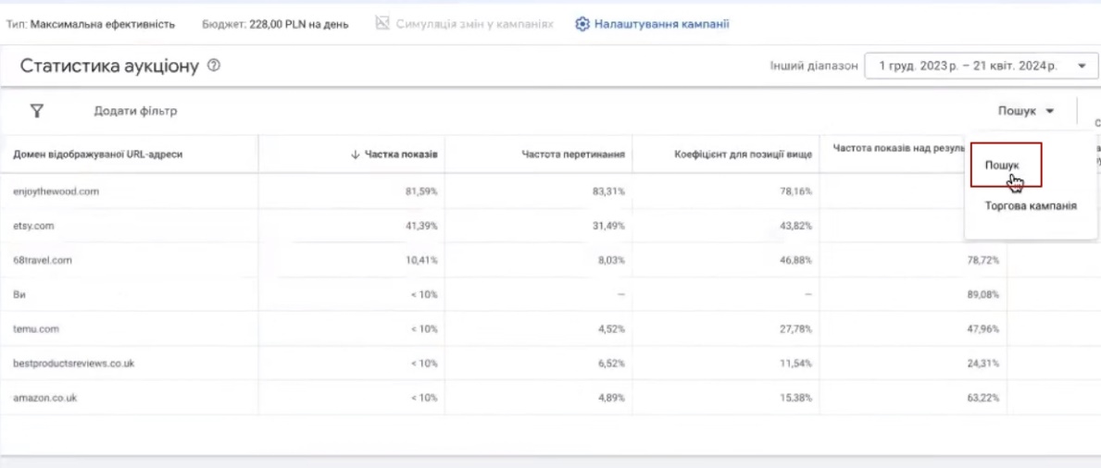Click the filter funnel icon
Viewport: 1101px width, 468px height.
coord(36,111)
